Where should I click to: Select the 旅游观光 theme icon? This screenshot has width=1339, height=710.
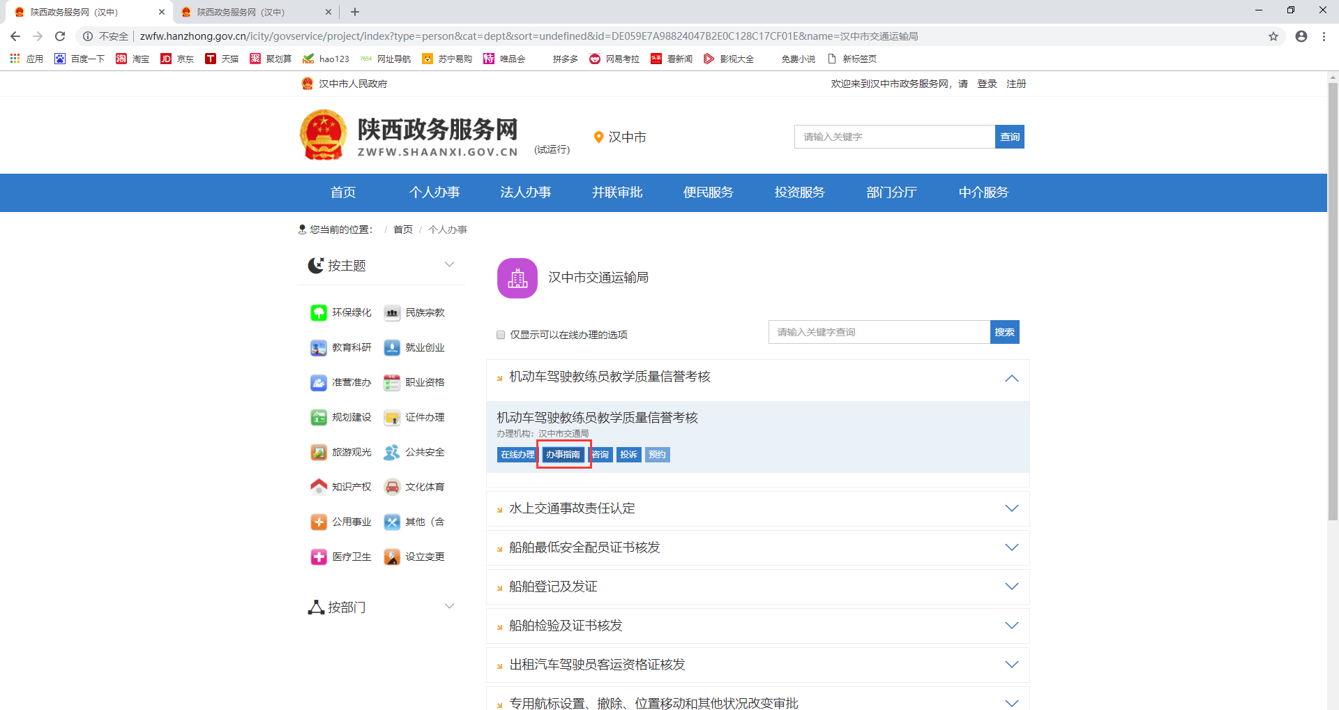coord(319,452)
